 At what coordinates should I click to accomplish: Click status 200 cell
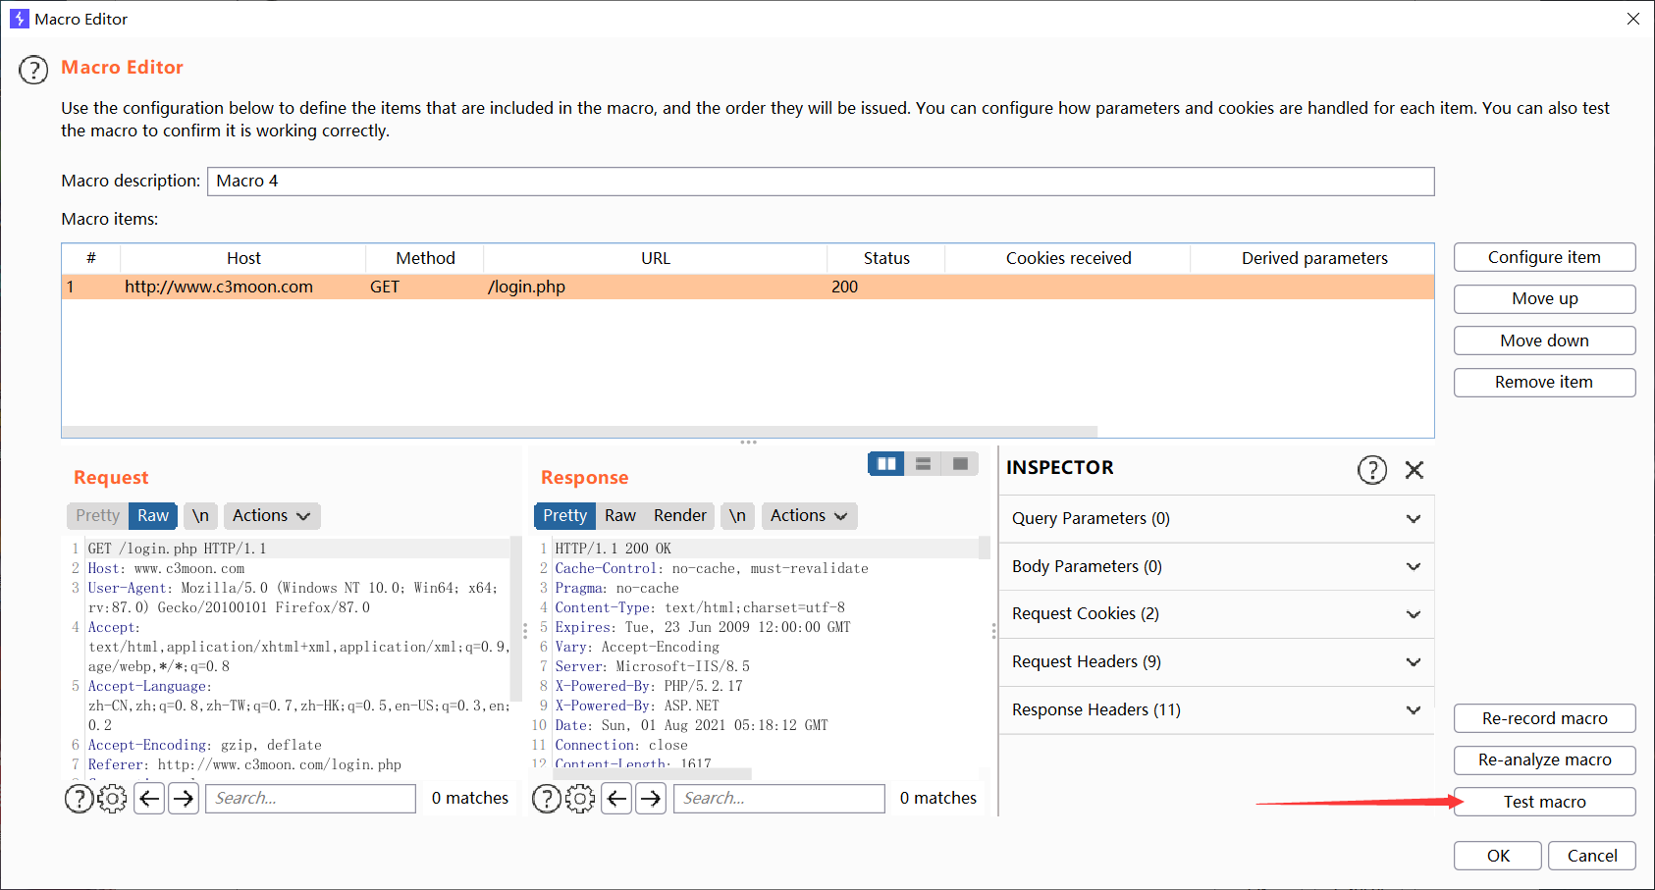(x=886, y=287)
